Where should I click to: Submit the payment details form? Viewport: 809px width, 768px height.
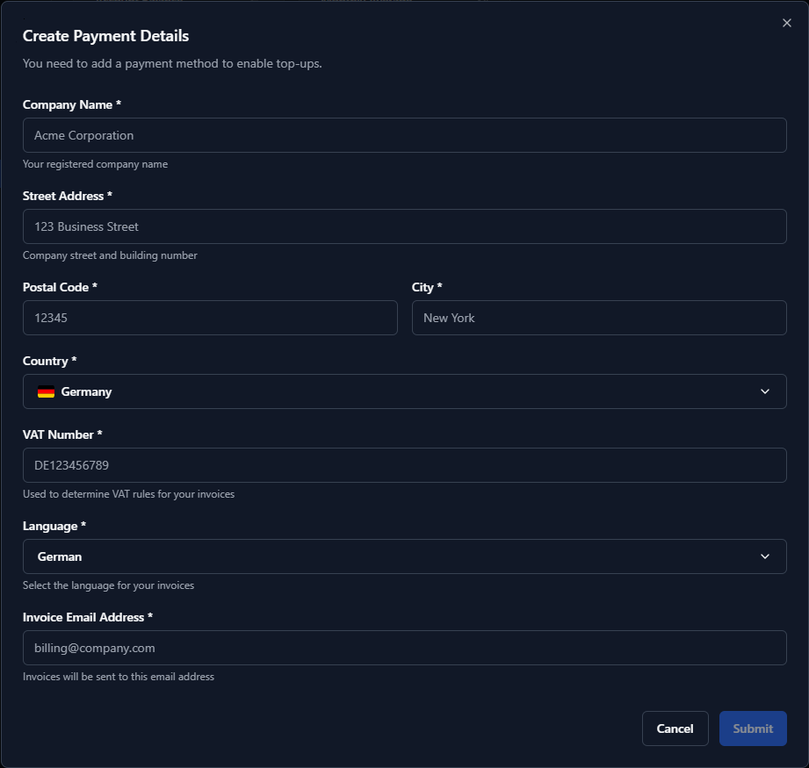click(753, 729)
